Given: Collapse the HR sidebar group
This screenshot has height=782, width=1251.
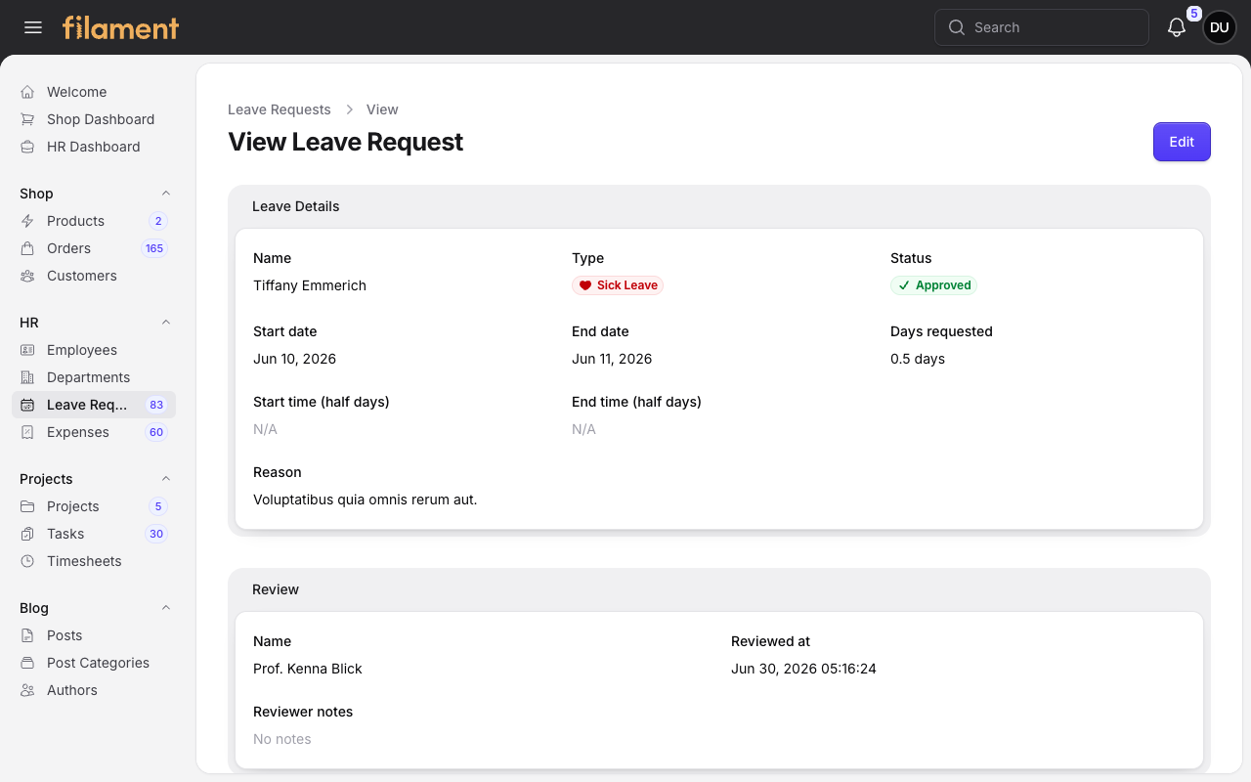Looking at the screenshot, I should 166,323.
